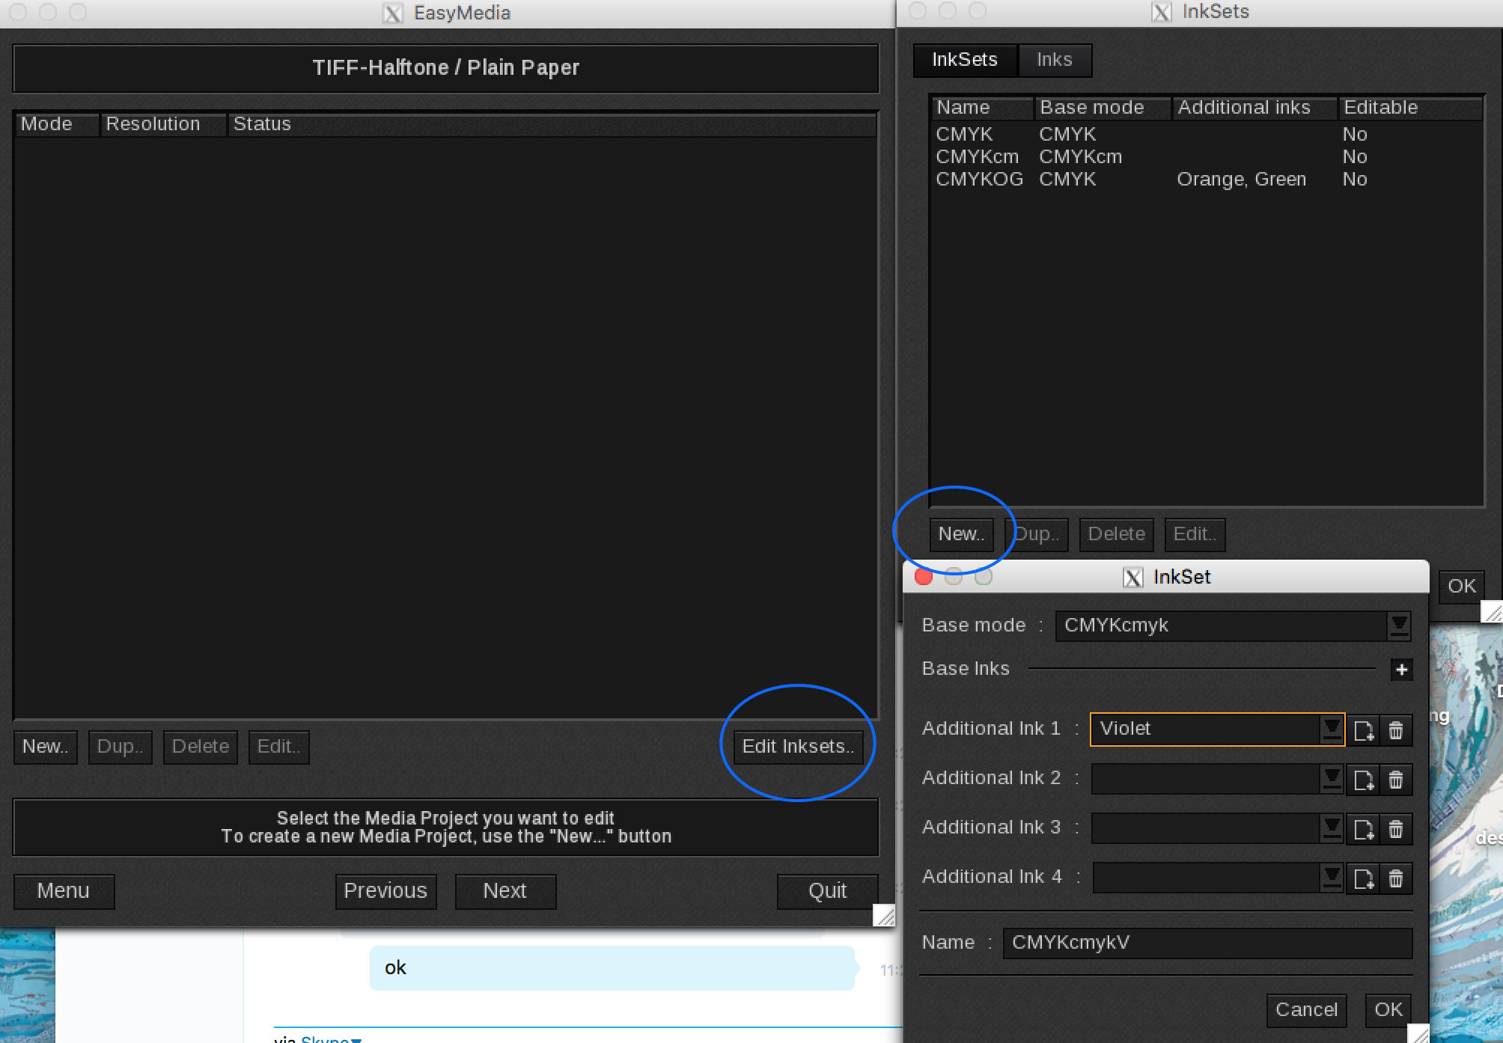Select the InkSets tab
Image resolution: width=1503 pixels, height=1043 pixels.
965,60
